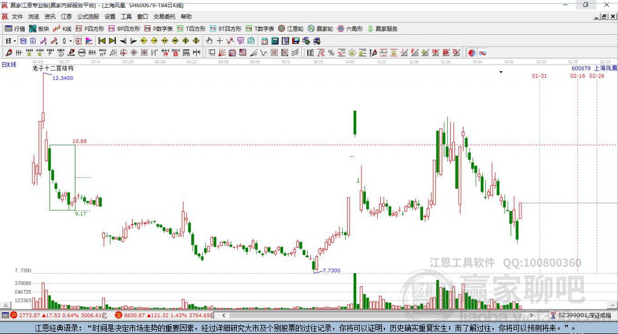Select the Gann fan lines tool
The image size is (618, 334).
[x=222, y=53]
